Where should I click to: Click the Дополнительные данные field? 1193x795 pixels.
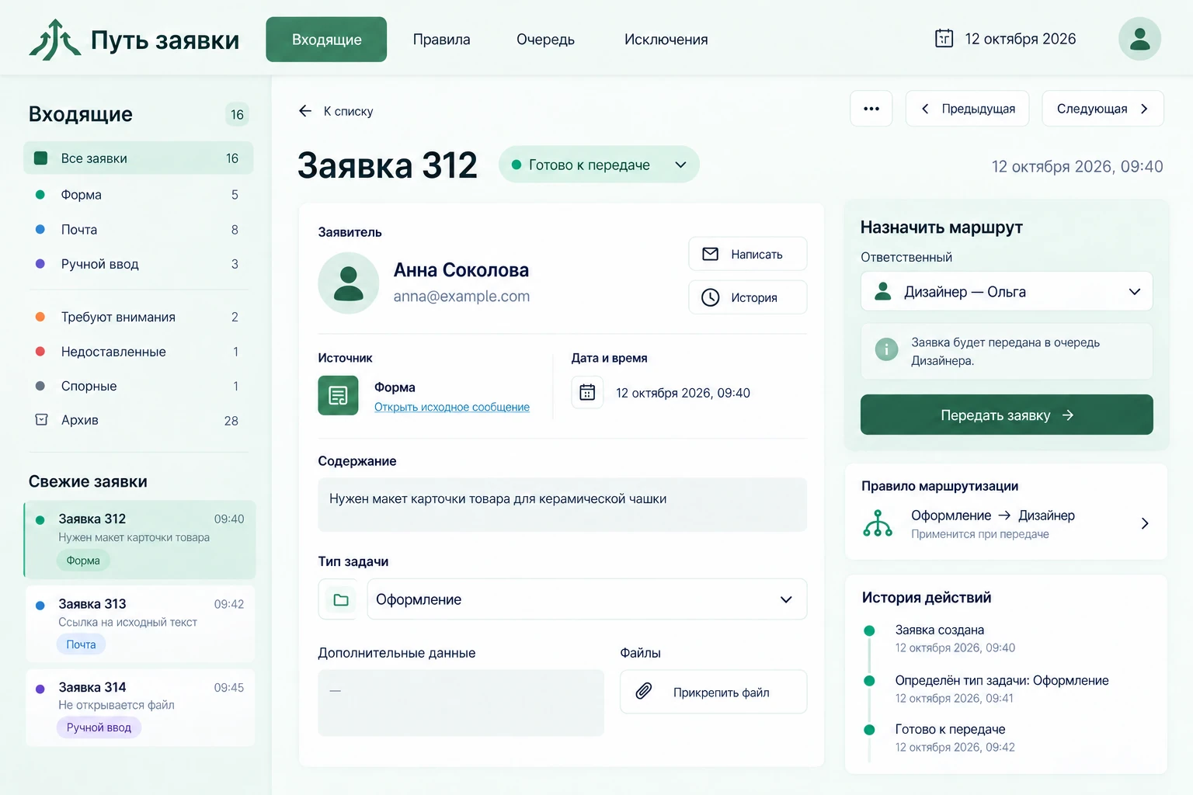[x=461, y=703]
